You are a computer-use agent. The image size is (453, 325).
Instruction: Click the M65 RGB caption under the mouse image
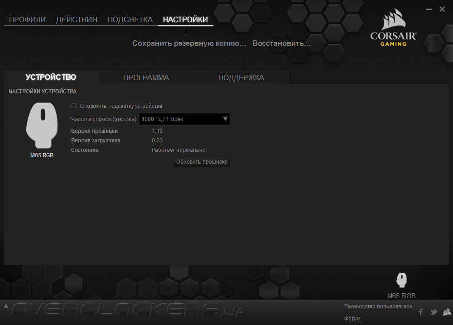pos(42,155)
